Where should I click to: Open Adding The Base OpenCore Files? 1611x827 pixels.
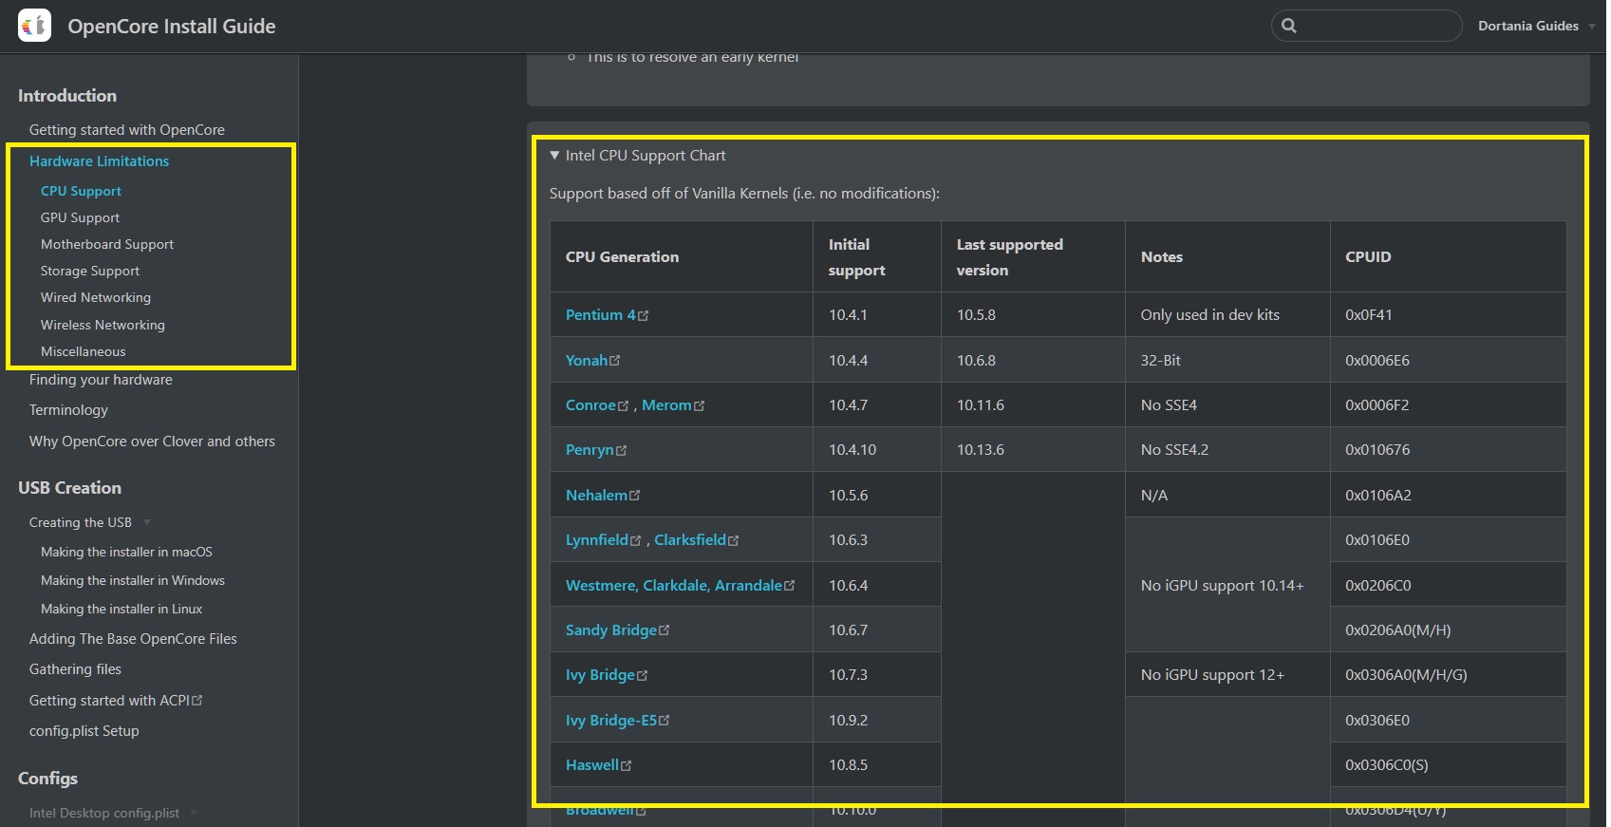click(133, 639)
